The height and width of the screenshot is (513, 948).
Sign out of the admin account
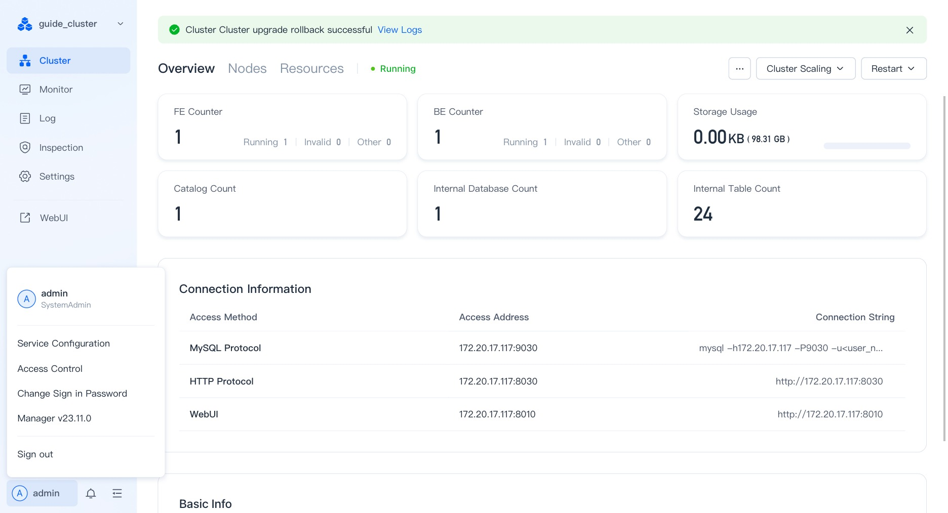35,454
